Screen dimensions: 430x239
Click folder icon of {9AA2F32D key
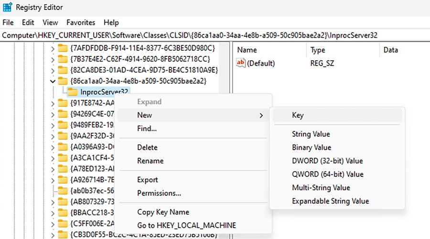point(63,136)
